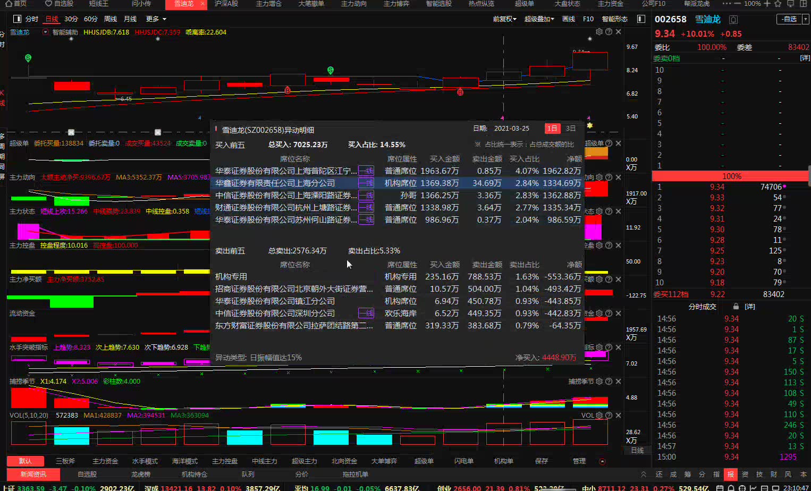Expand the bottom panel with double chevron
The height and width of the screenshot is (491, 811).
pyautogui.click(x=644, y=475)
